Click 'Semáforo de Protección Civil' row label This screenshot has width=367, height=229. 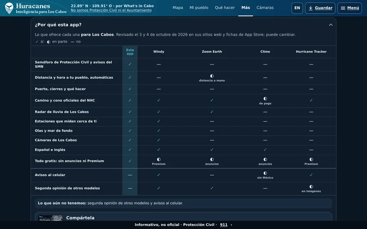pos(73,64)
